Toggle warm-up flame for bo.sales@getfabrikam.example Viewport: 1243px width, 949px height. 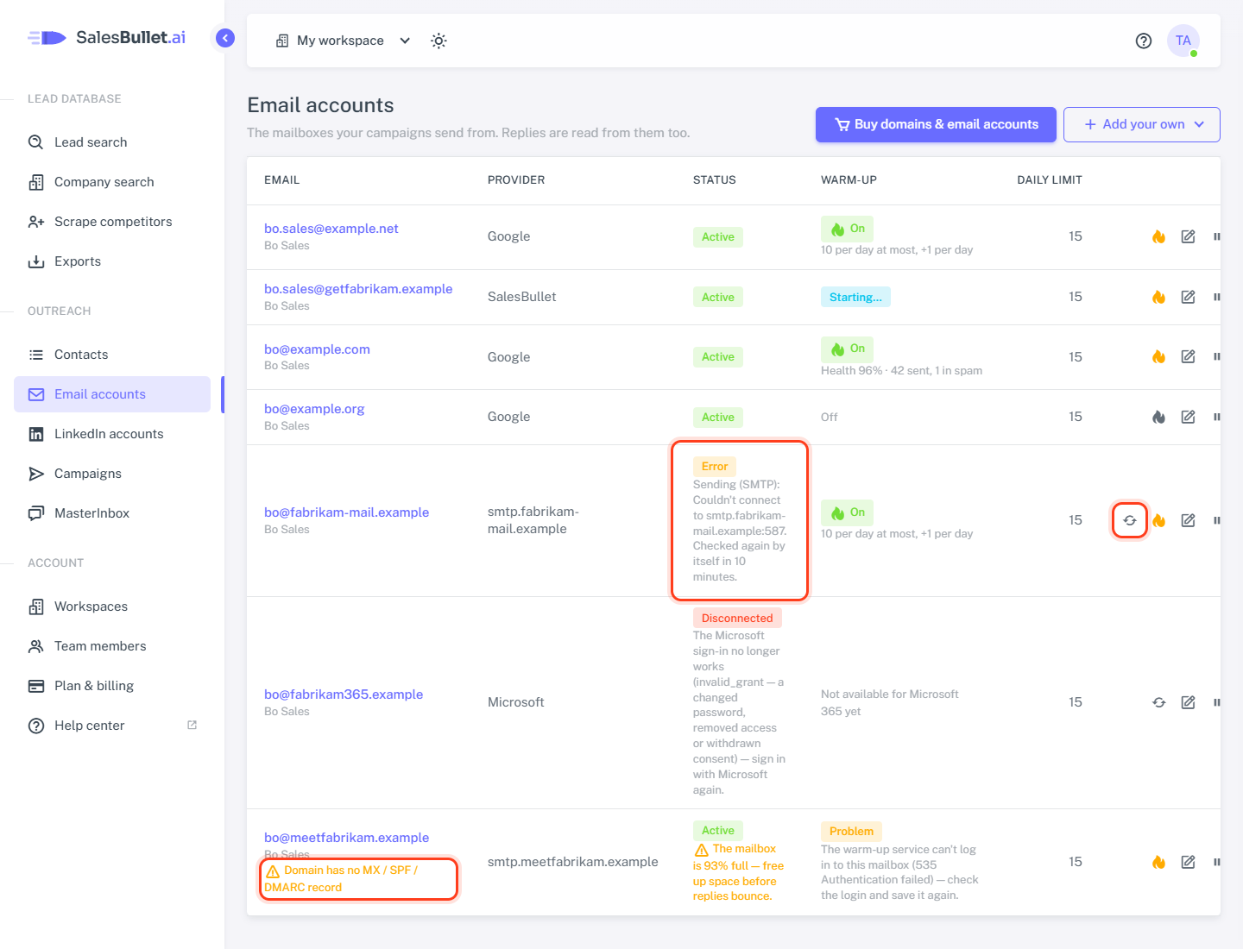click(1158, 297)
